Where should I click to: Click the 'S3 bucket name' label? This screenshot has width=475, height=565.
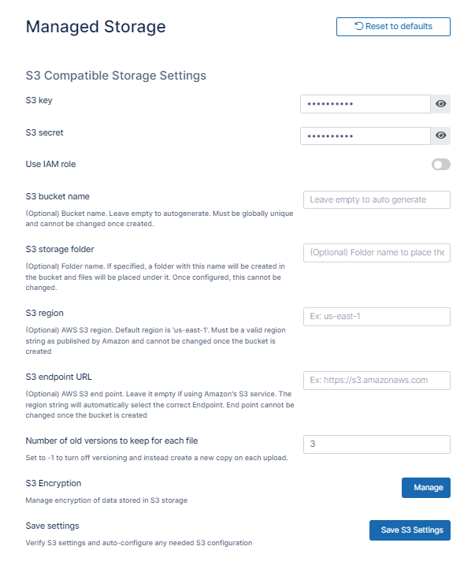pyautogui.click(x=58, y=196)
